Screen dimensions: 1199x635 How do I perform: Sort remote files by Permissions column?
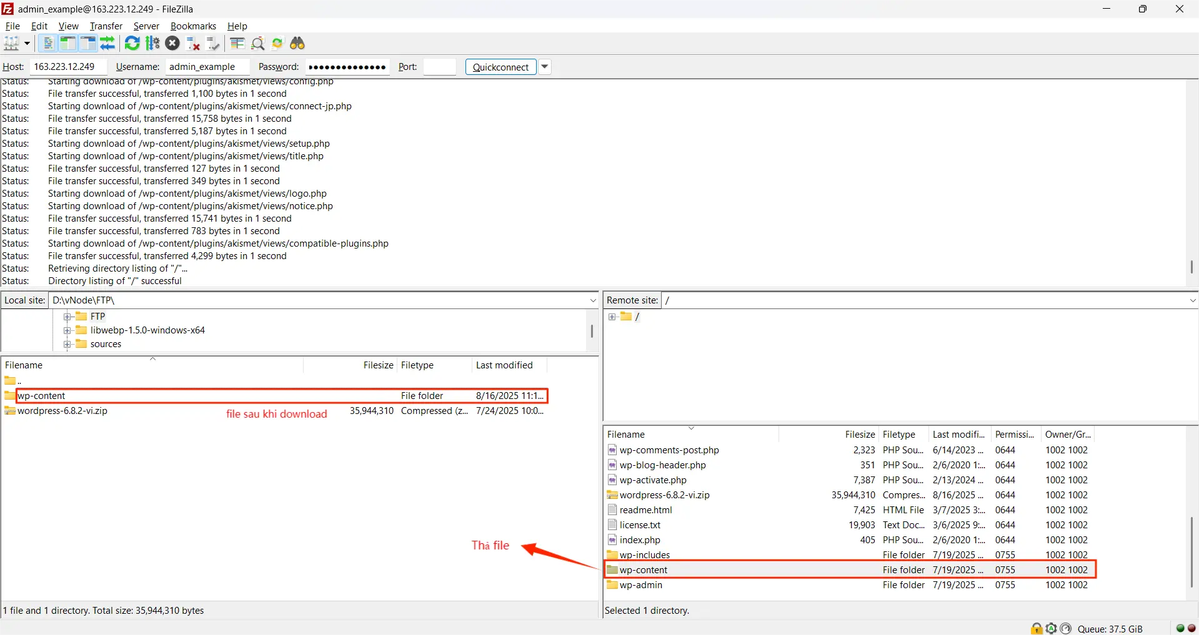(x=1015, y=435)
